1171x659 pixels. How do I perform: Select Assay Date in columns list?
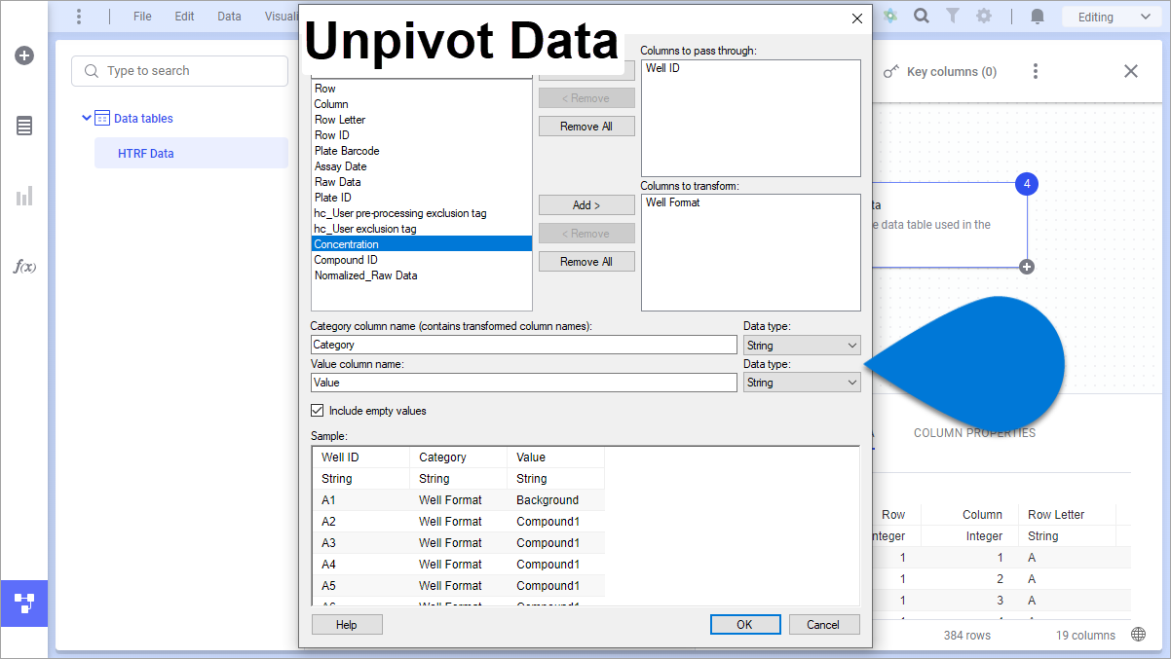click(422, 166)
